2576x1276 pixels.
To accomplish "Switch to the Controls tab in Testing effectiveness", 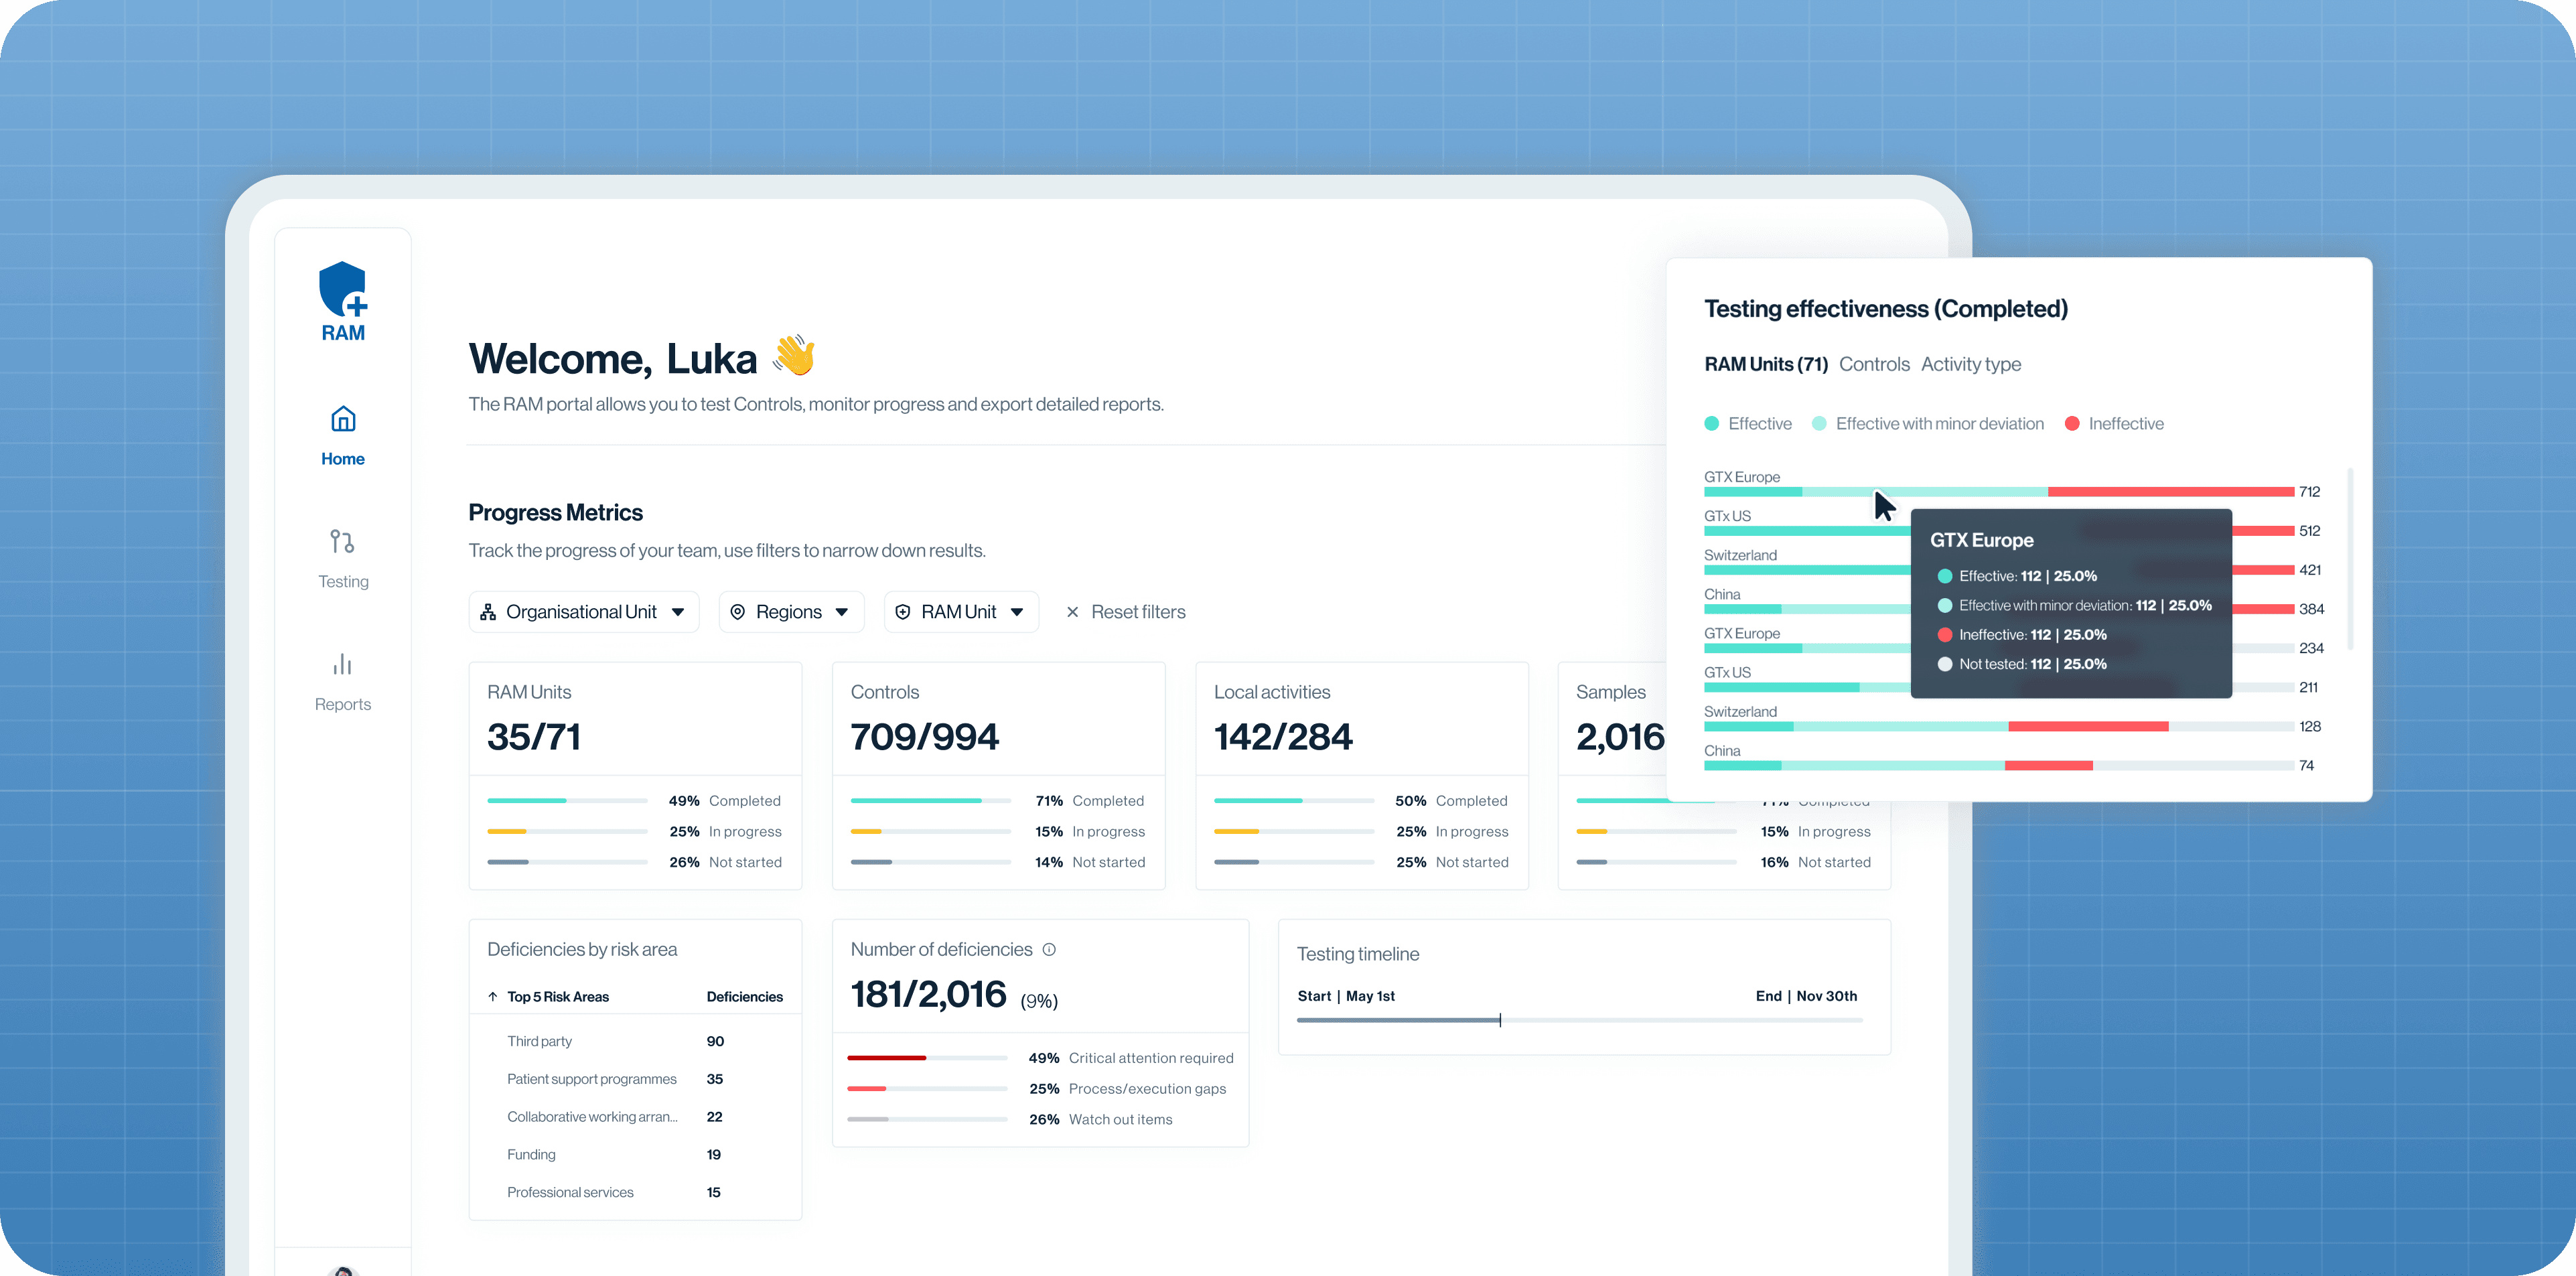I will tap(1874, 364).
